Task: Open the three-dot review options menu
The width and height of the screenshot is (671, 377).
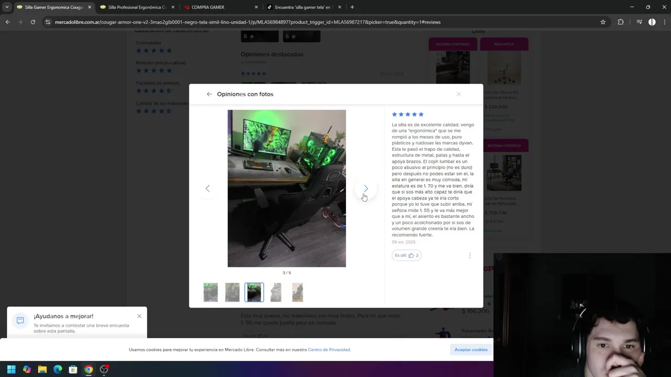Action: click(x=470, y=256)
